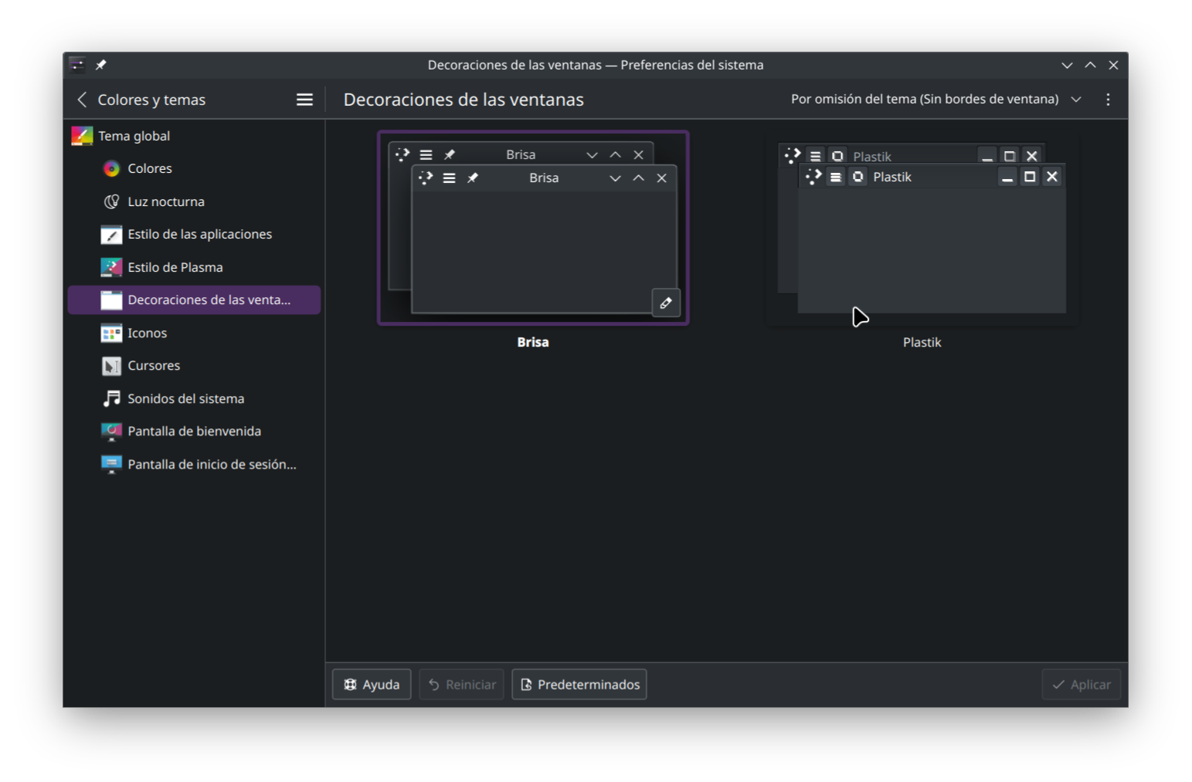Restore defaults with Predeterminados
Image resolution: width=1192 pixels, height=782 pixels.
tap(579, 685)
